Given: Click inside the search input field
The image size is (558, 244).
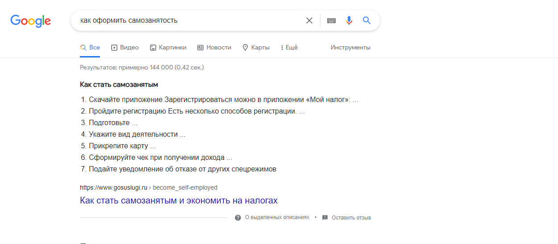Looking at the screenshot, I should click(x=187, y=20).
